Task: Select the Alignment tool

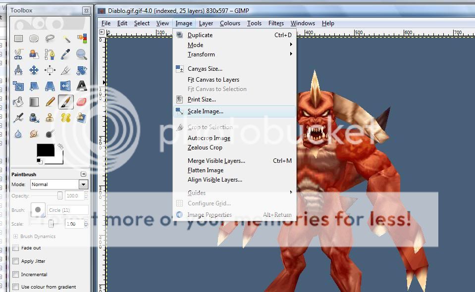Action: [x=50, y=70]
